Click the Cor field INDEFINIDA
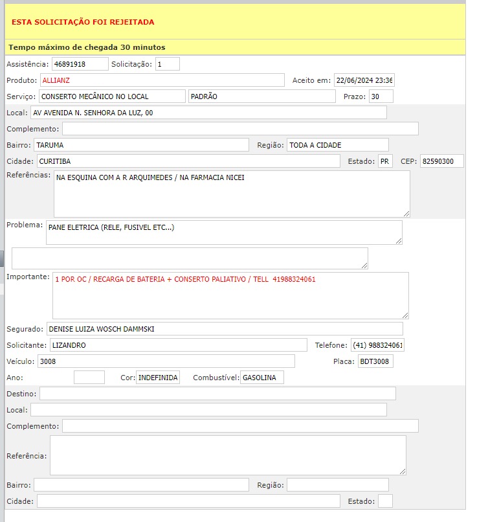 (158, 378)
